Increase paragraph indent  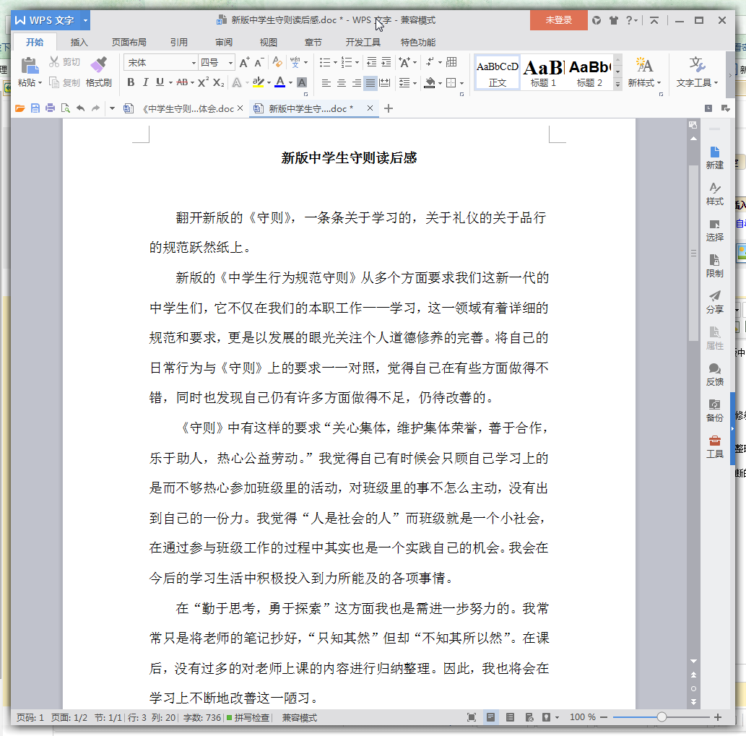pos(386,62)
